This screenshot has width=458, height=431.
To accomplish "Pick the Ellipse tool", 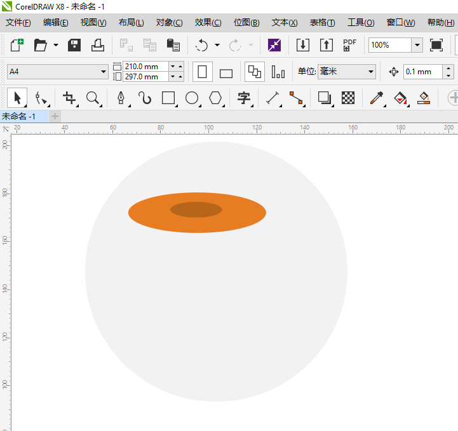I will [192, 98].
